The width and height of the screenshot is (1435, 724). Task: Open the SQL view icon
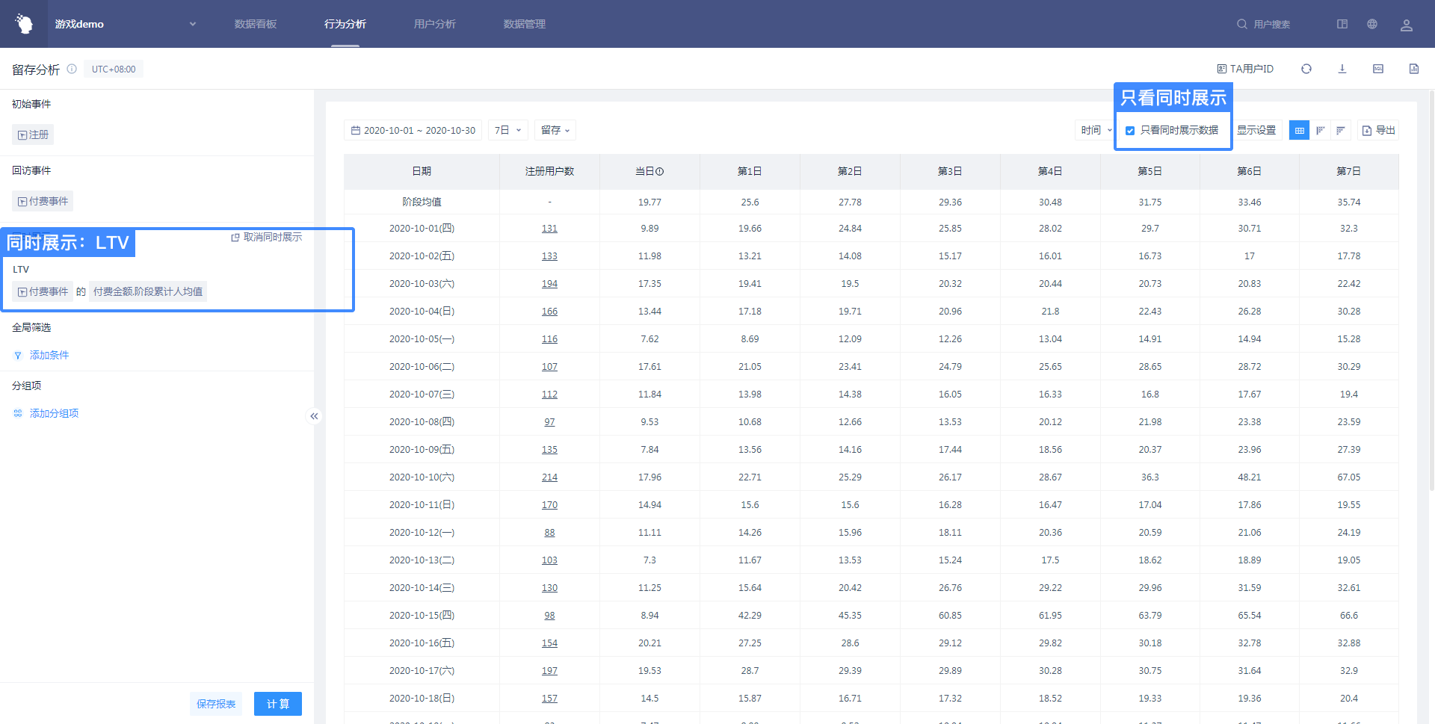(x=1377, y=69)
